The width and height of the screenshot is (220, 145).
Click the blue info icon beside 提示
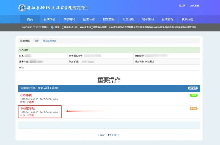52,27
